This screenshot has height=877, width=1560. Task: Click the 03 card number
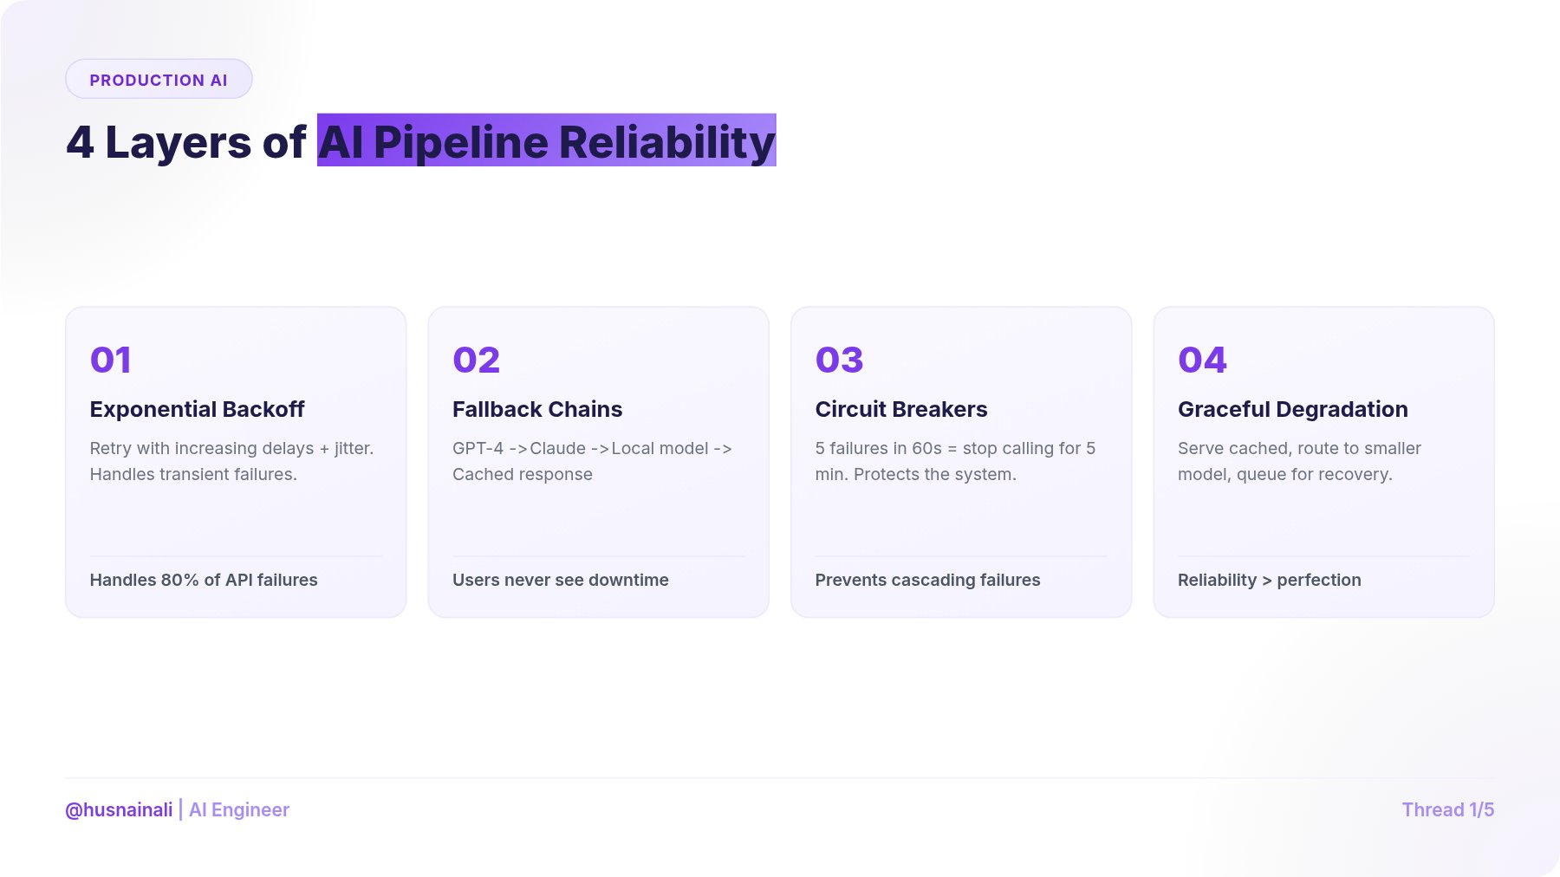pyautogui.click(x=839, y=360)
